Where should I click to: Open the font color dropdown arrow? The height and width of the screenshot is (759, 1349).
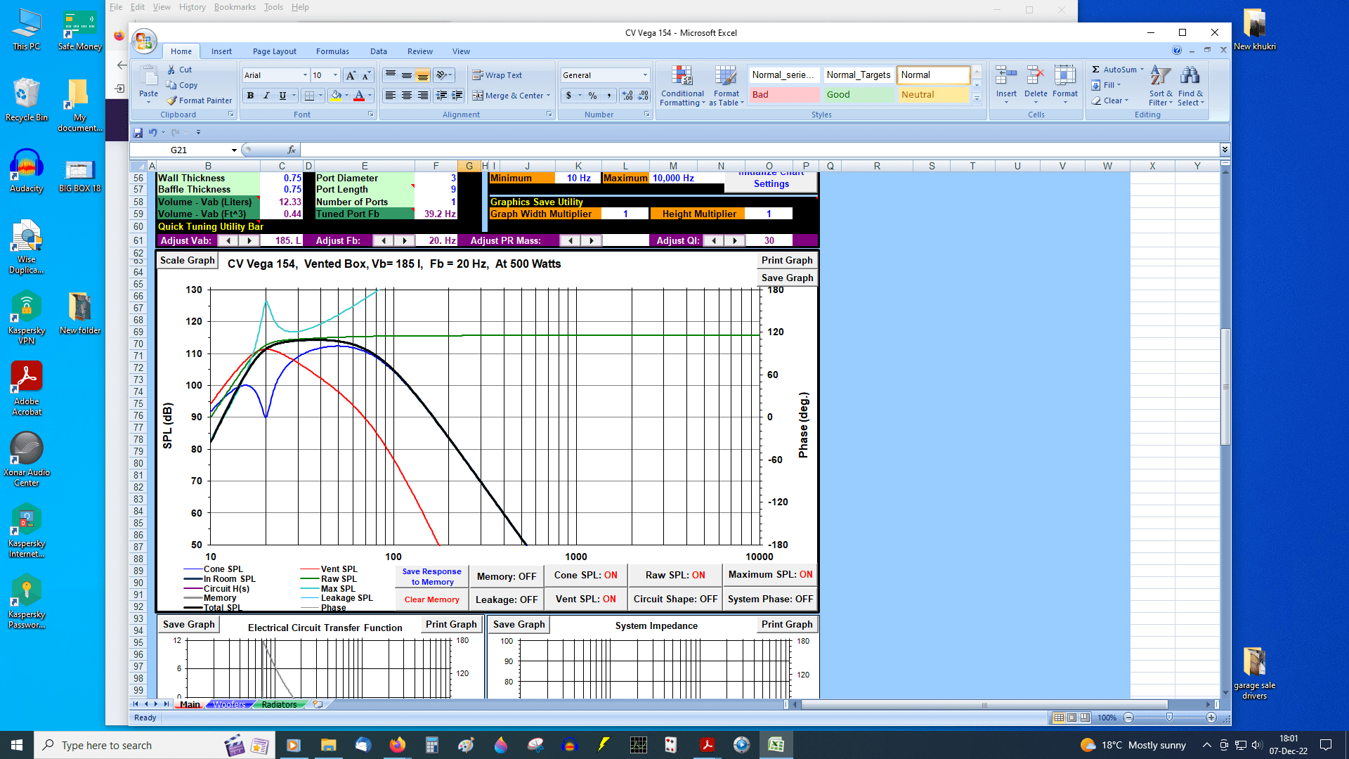point(370,96)
